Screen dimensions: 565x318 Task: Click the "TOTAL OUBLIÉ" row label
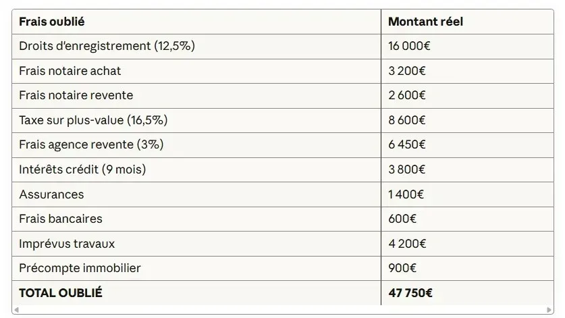point(61,293)
